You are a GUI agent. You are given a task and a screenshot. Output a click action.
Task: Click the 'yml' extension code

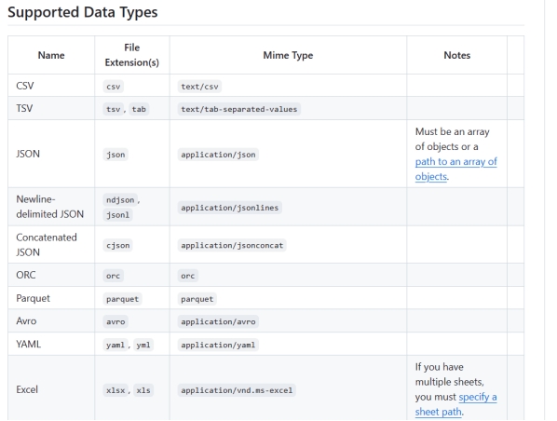[x=143, y=345]
